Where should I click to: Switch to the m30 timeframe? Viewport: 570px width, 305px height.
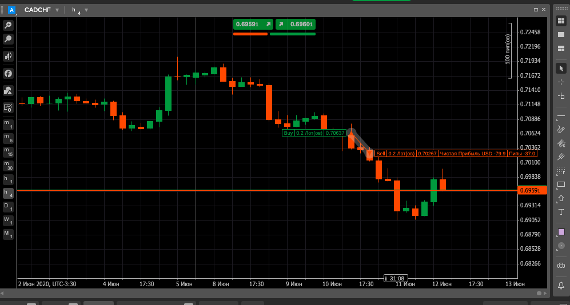pos(8,166)
